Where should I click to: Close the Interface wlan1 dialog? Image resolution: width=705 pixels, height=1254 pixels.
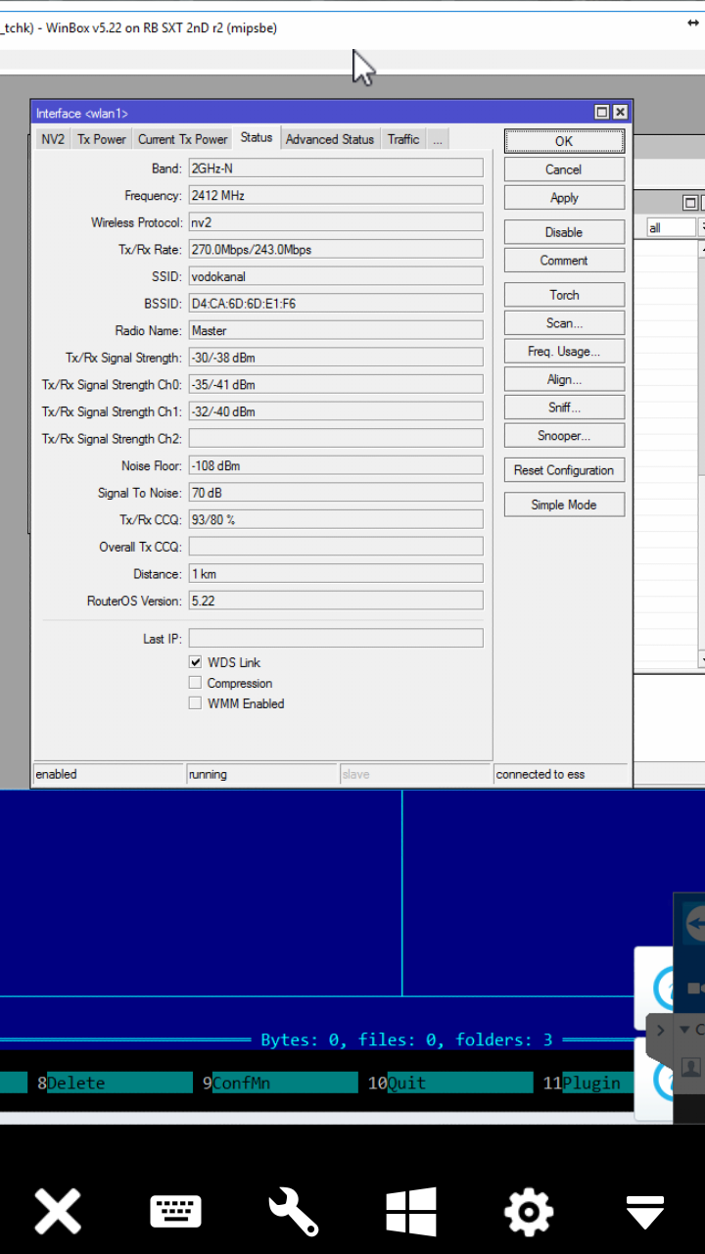[620, 113]
